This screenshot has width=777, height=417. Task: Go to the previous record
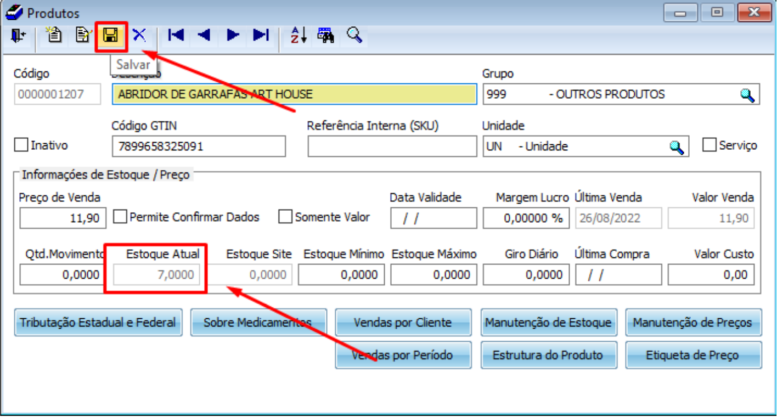pyautogui.click(x=204, y=36)
